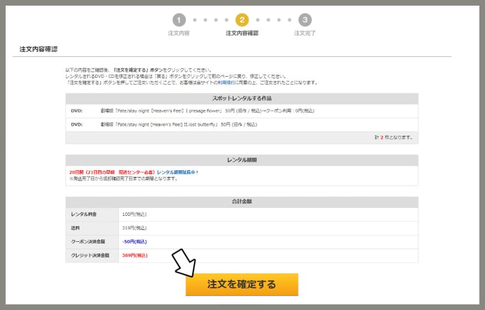Click the -50円 coupon amount
485x310 pixels.
click(x=135, y=242)
